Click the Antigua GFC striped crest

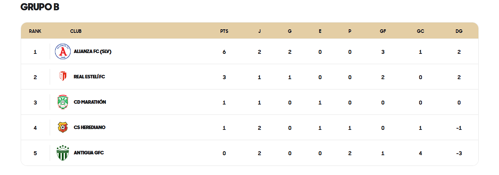click(x=63, y=153)
